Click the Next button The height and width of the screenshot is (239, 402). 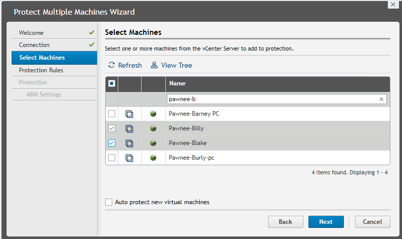[x=326, y=222]
